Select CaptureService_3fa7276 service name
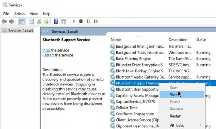The height and width of the screenshot is (129, 216). [x=135, y=102]
